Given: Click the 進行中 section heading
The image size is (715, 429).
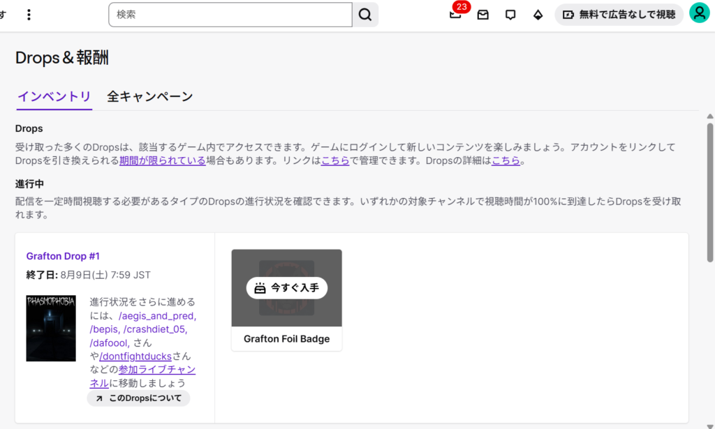Looking at the screenshot, I should (x=29, y=183).
